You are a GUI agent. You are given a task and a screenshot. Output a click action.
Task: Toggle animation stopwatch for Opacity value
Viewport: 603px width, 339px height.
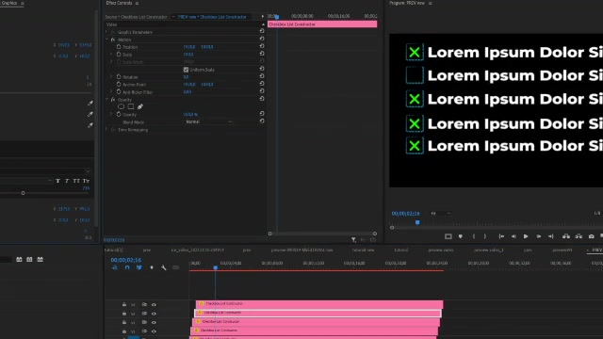click(x=119, y=114)
